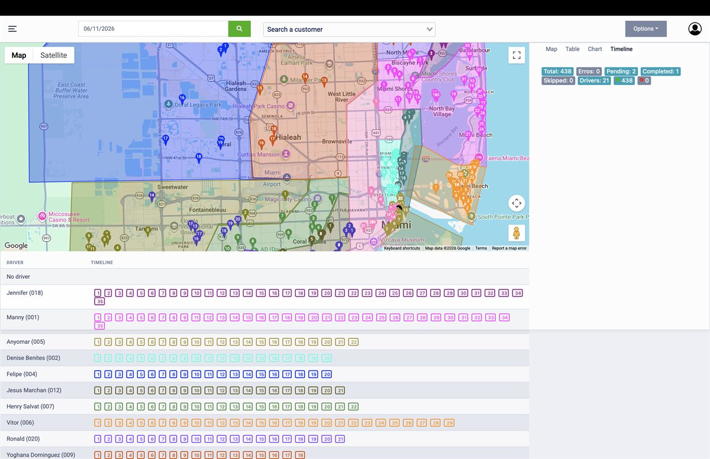Select stop 18 in Yoghana Dominguez timeline
The width and height of the screenshot is (710, 459).
point(300,455)
